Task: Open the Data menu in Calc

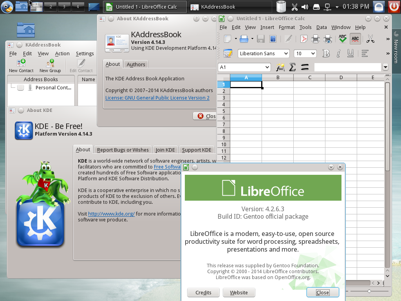Action: 322,27
